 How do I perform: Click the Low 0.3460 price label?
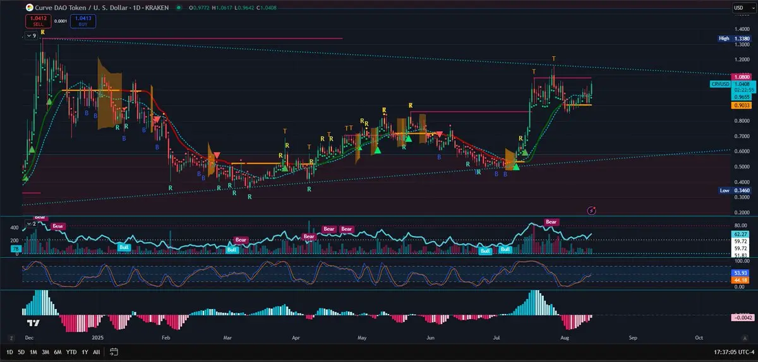[733, 190]
